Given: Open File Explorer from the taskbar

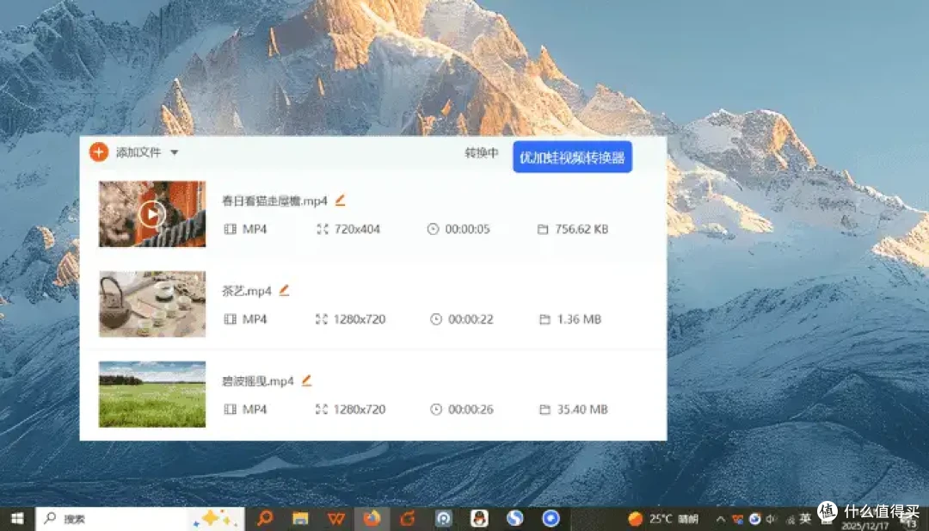Looking at the screenshot, I should 300,519.
